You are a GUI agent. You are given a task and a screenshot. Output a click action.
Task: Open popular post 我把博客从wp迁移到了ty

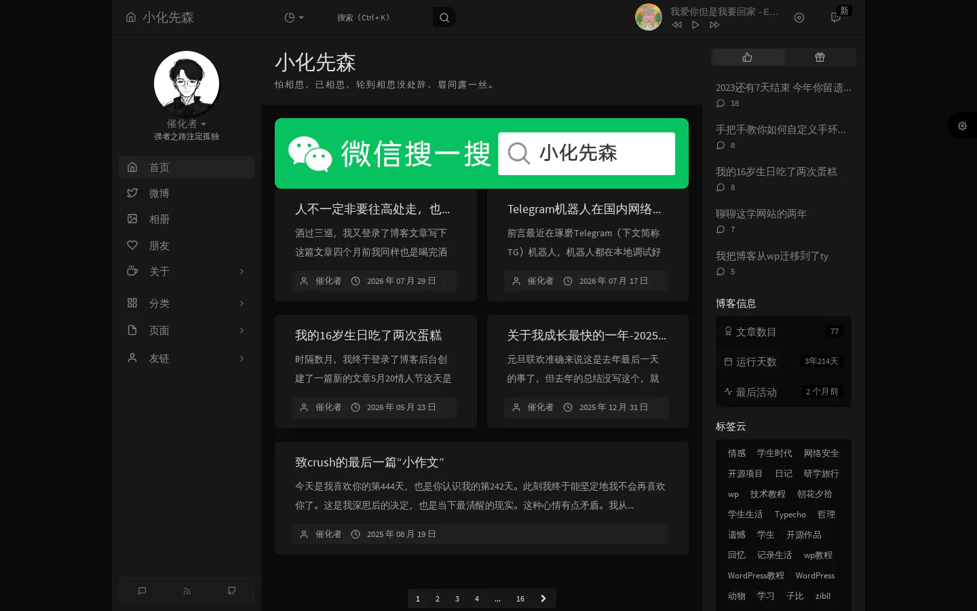[x=772, y=256]
